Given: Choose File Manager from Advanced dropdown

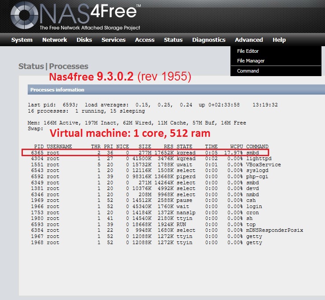Looking at the screenshot, I should click(251, 61).
